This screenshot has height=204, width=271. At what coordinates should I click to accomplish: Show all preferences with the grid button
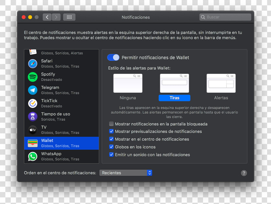point(69,17)
